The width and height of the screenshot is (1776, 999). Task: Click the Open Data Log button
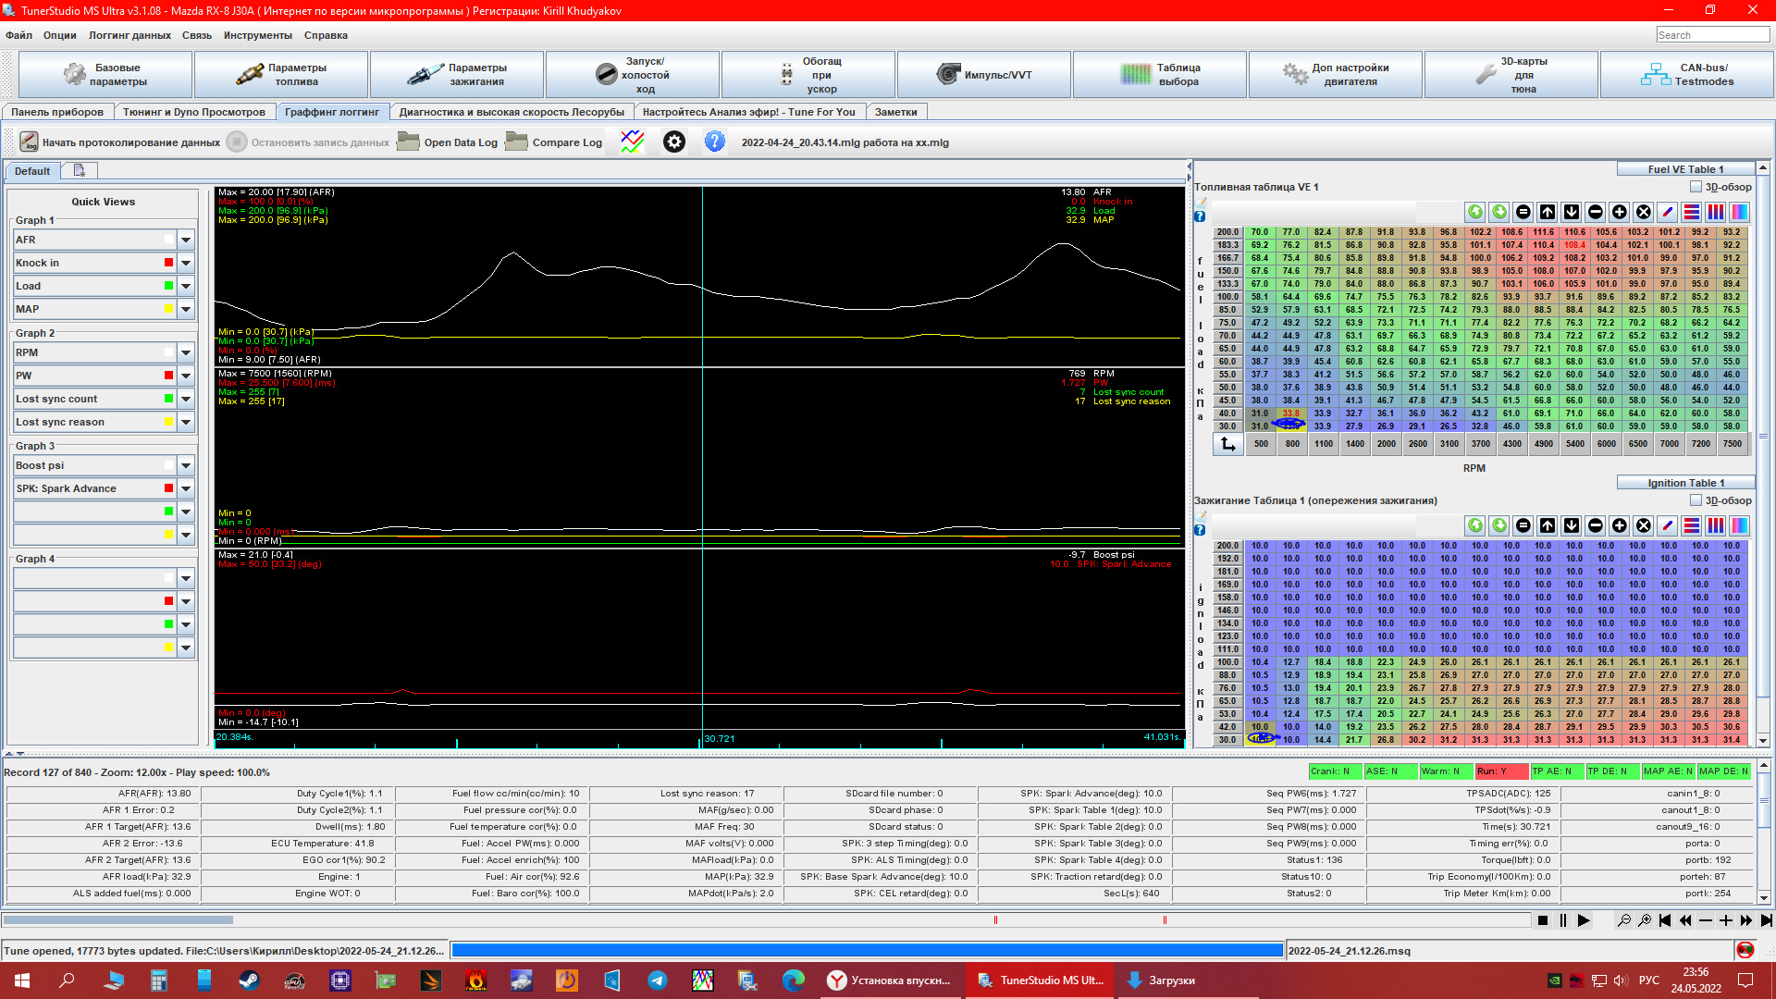(449, 142)
